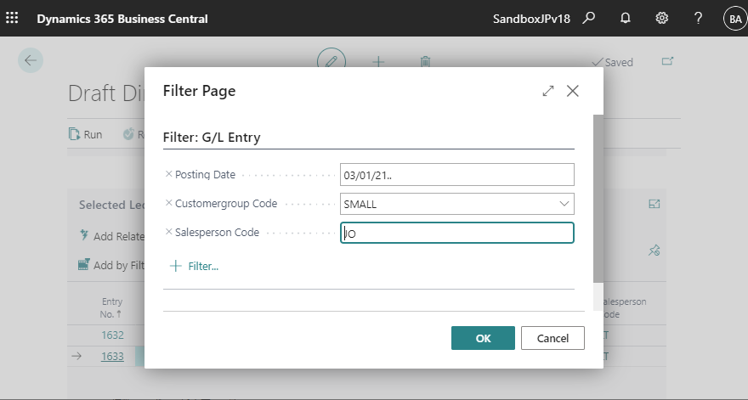Click the expand icon of Selected Ledger part

tap(654, 204)
